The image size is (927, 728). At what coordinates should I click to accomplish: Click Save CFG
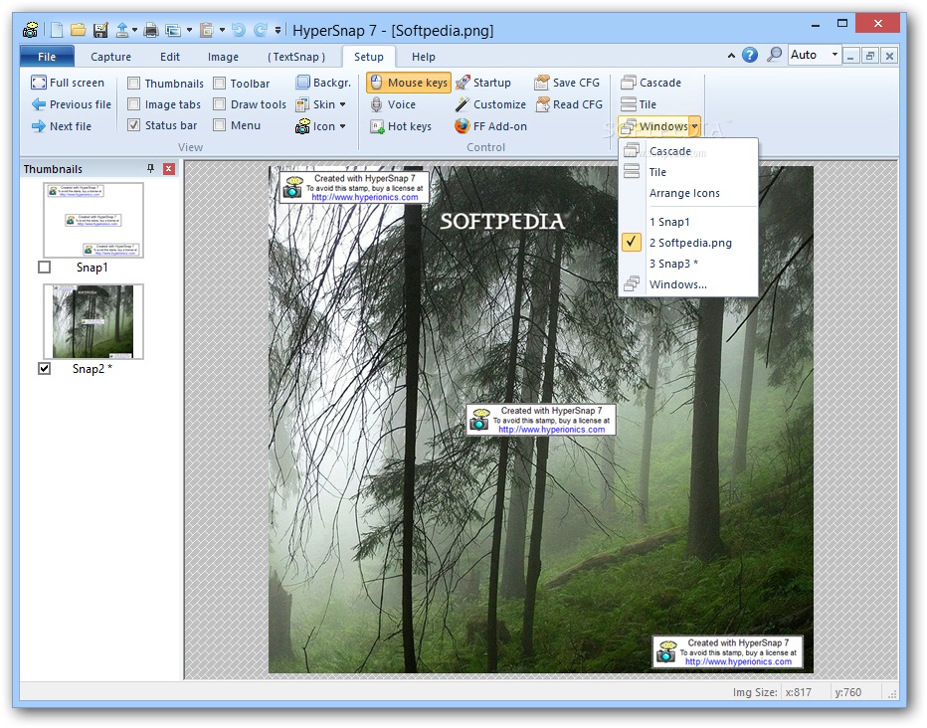(x=568, y=83)
